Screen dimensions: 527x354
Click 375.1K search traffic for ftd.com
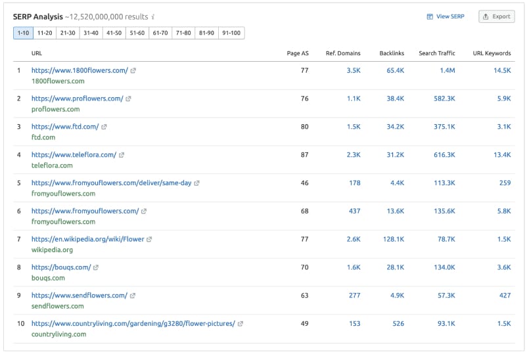444,127
